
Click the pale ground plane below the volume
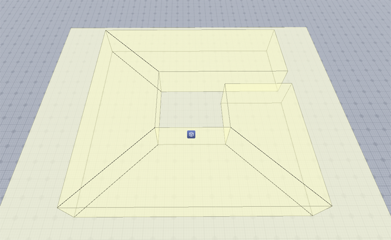pos(195,228)
